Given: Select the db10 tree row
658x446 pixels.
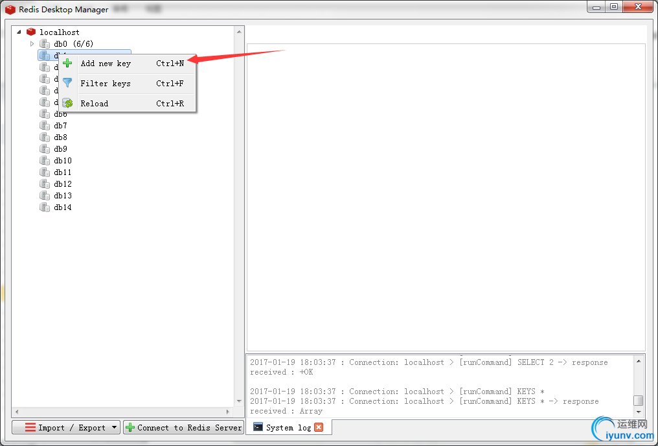Looking at the screenshot, I should coord(63,160).
